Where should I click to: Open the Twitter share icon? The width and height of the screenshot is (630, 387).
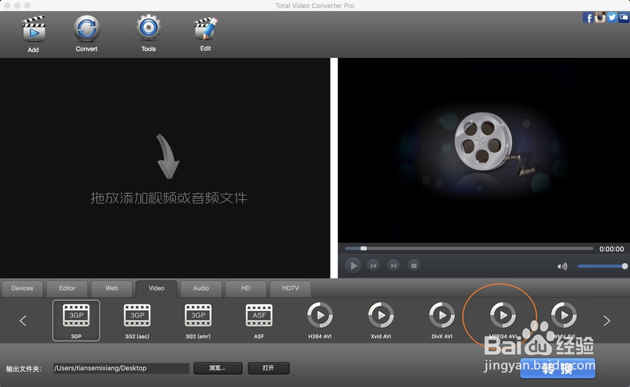click(612, 17)
